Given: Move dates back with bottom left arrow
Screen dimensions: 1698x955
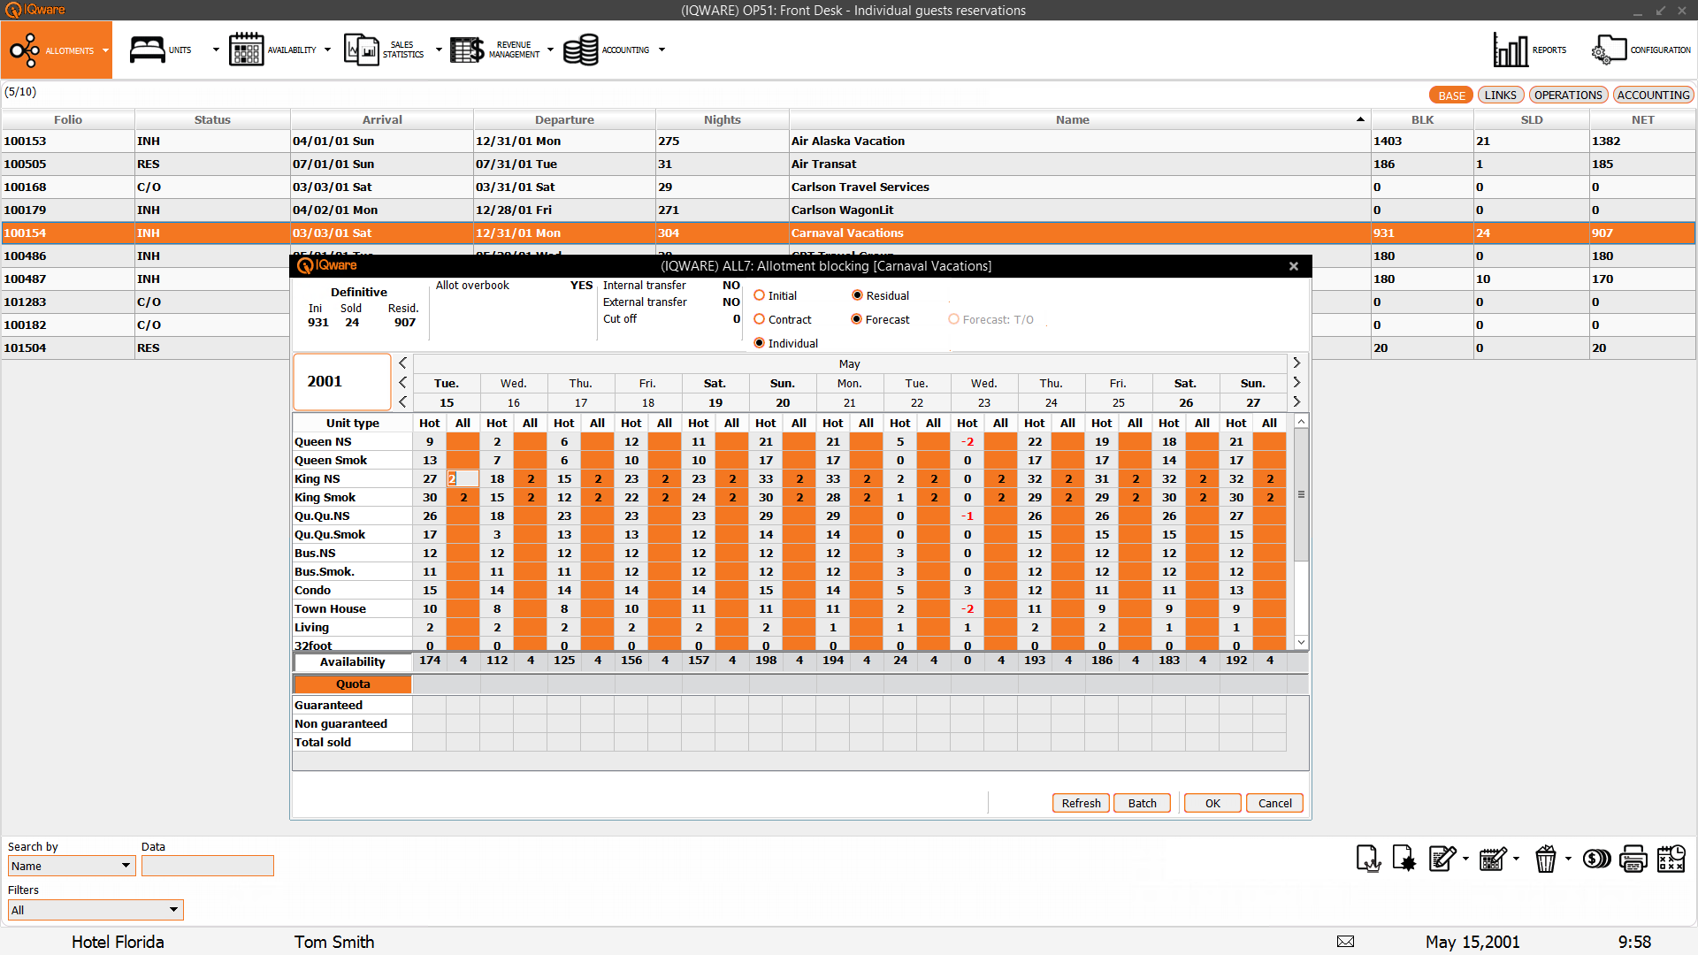Looking at the screenshot, I should coord(402,402).
